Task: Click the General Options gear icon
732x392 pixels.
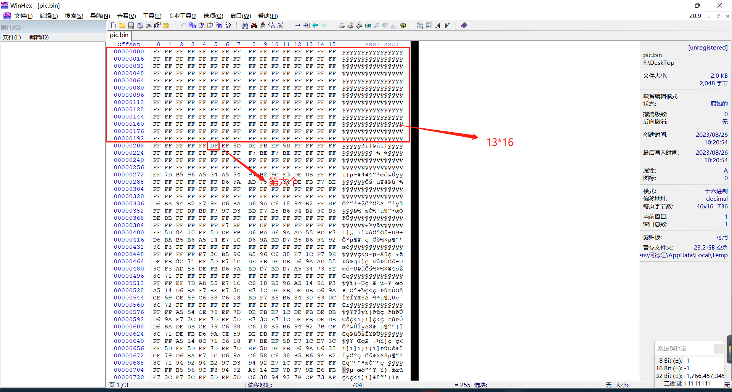Action: pyautogui.click(x=403, y=26)
